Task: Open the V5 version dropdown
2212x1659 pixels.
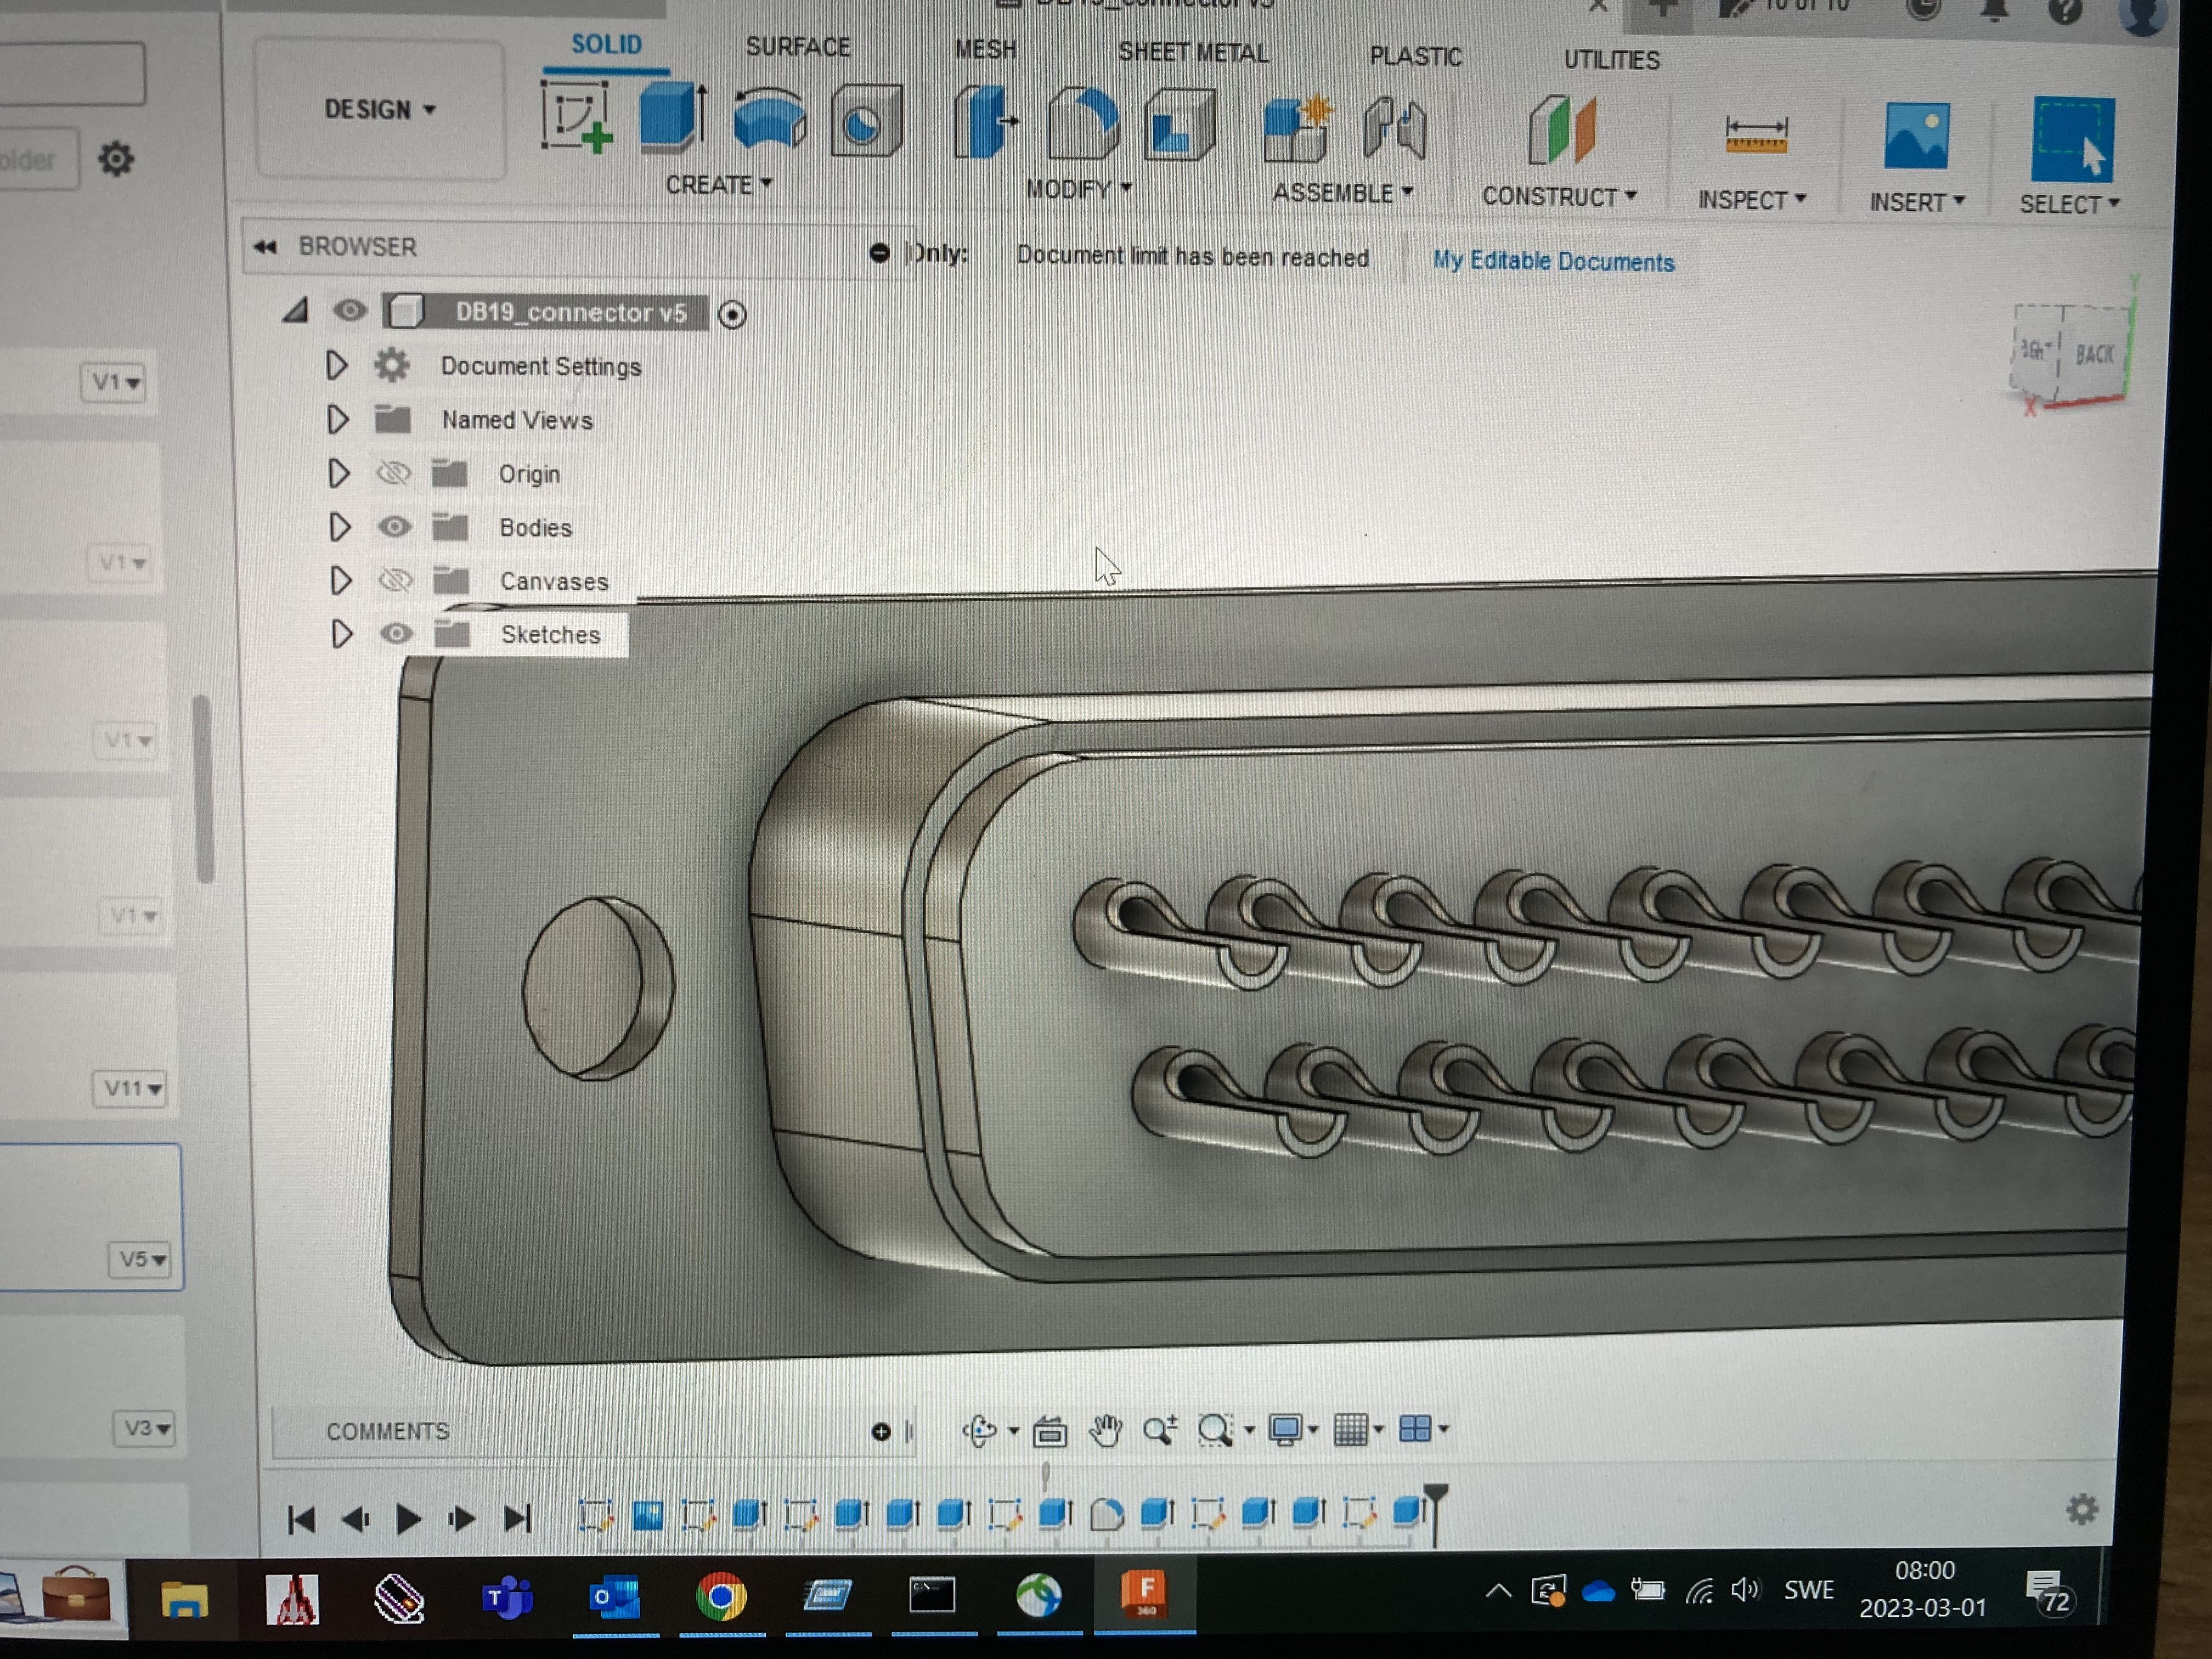Action: pyautogui.click(x=140, y=1259)
